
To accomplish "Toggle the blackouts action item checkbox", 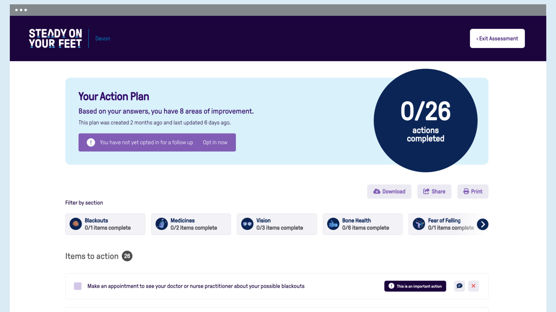I will pos(78,286).
